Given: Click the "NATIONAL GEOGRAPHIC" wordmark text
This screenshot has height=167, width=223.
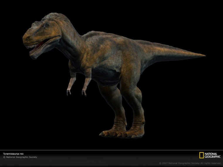Looking at the screenshot, I should point(212,155).
